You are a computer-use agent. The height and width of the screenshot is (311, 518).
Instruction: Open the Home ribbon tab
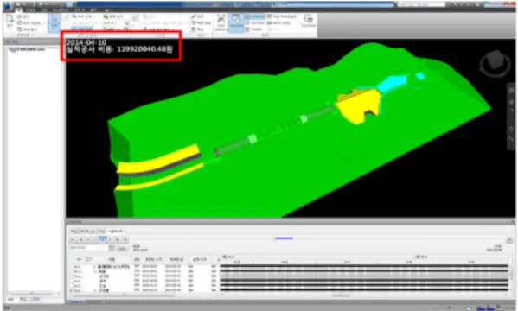pos(19,10)
